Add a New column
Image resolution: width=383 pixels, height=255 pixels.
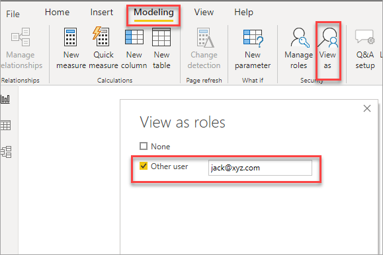(134, 48)
